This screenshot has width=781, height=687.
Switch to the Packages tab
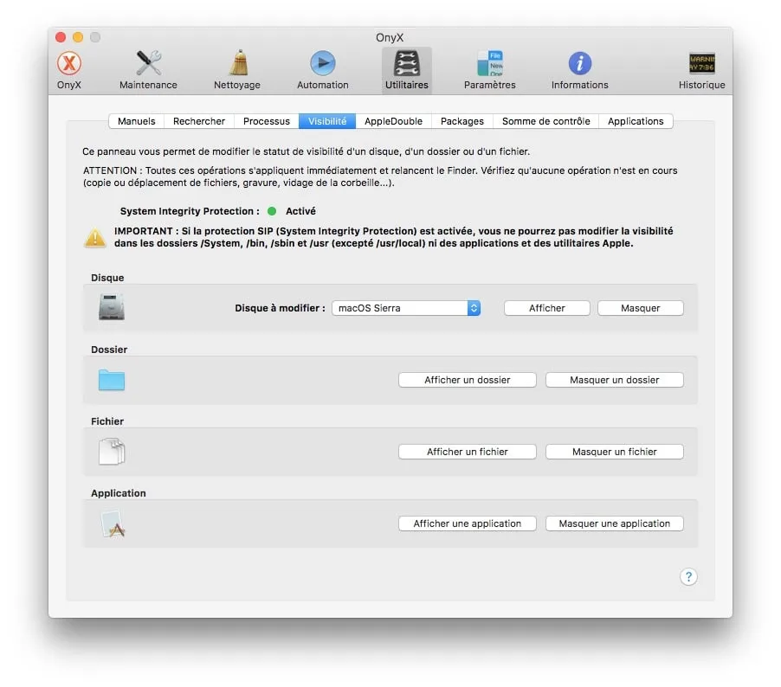point(462,121)
